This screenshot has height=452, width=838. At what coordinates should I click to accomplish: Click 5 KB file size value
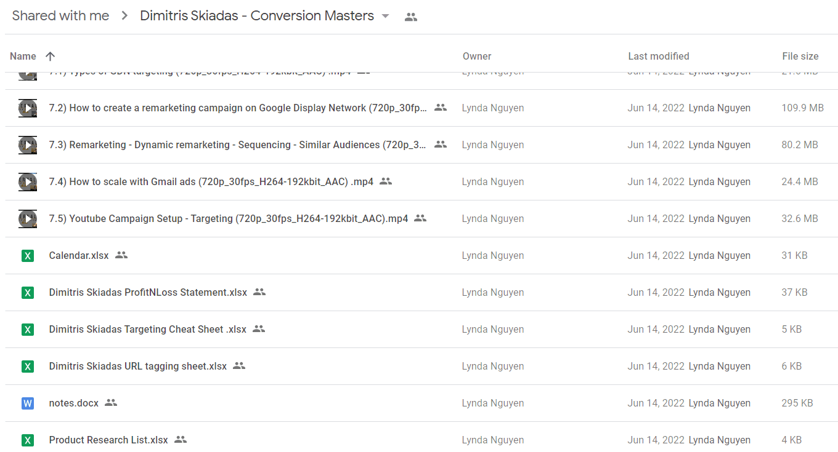(x=792, y=330)
